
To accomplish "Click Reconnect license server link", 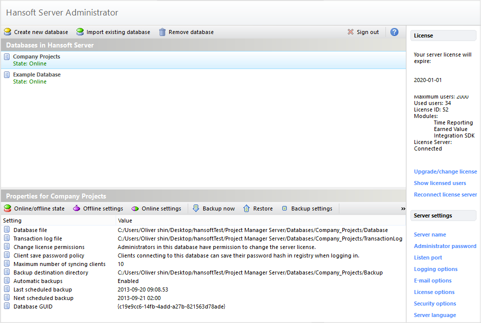I will [x=445, y=194].
